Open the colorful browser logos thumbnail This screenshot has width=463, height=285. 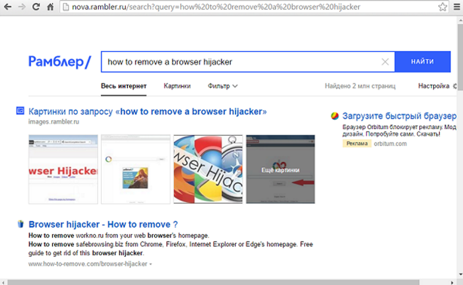tap(208, 169)
